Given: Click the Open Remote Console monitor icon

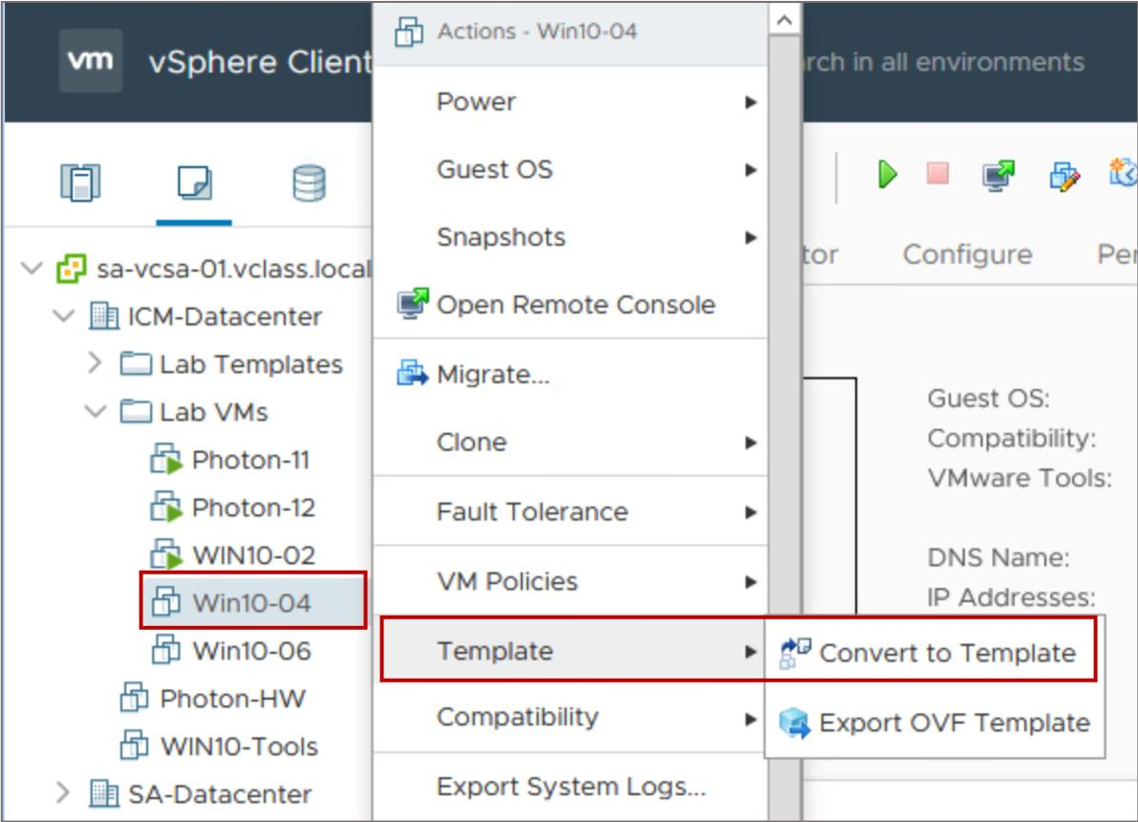Looking at the screenshot, I should coord(412,304).
